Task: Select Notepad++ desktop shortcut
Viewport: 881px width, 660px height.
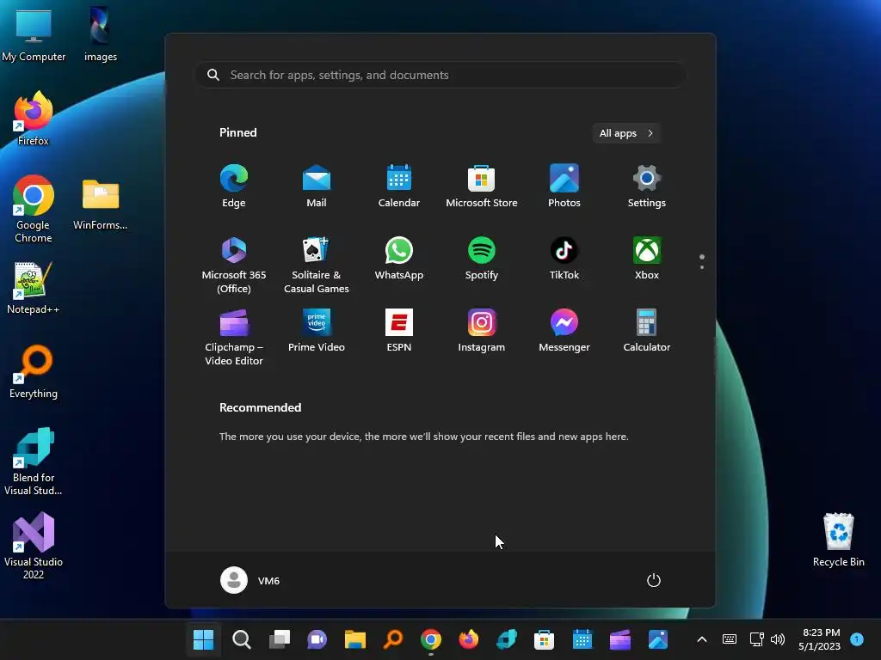Action: (34, 288)
